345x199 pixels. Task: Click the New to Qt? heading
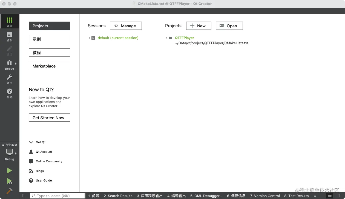[41, 90]
